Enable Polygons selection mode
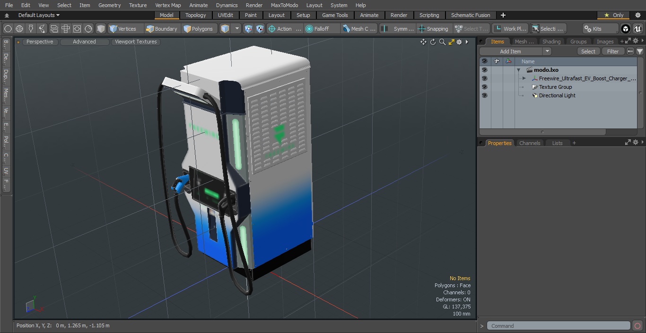Viewport: 646px width, 333px height. (x=198, y=29)
